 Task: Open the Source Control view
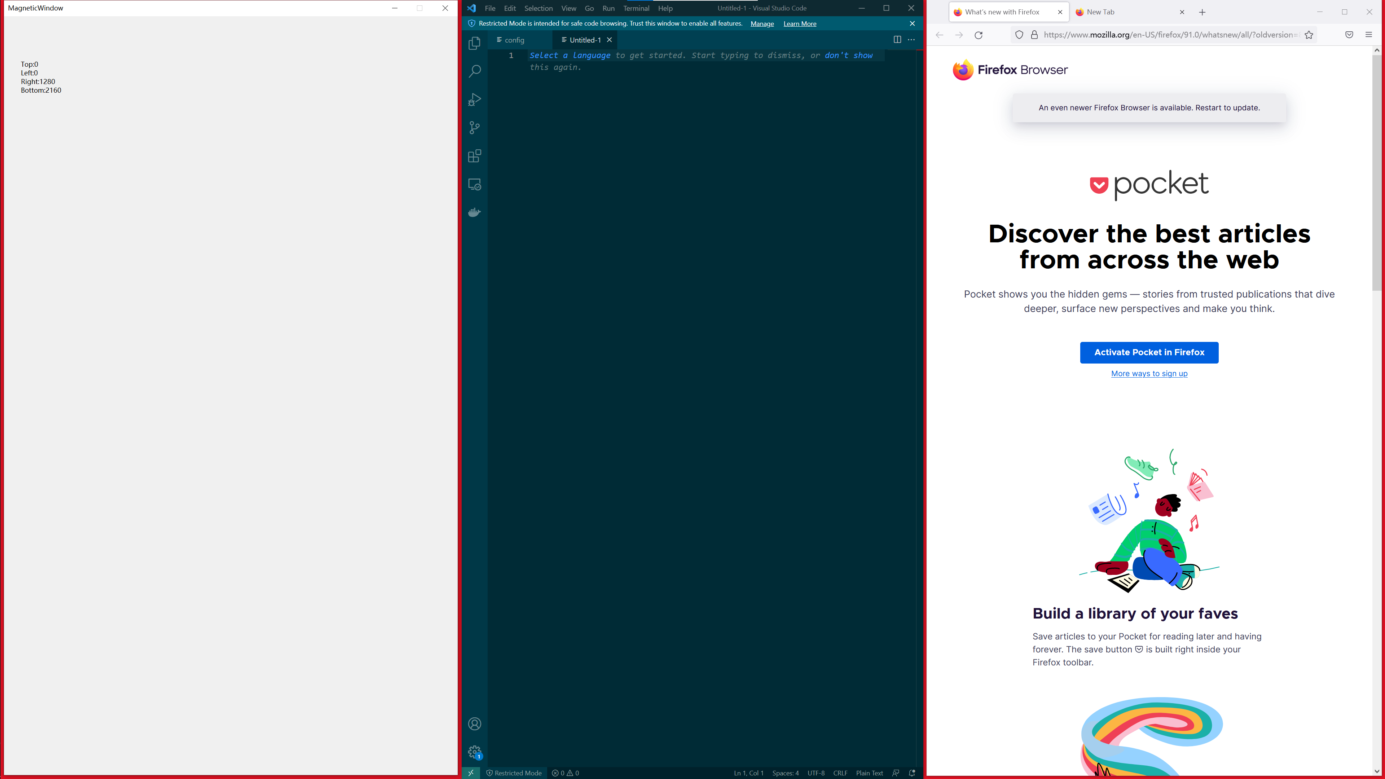tap(474, 127)
